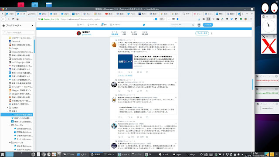
Task: Open Twitter 通知 notifications link
Action: [x=104, y=25]
